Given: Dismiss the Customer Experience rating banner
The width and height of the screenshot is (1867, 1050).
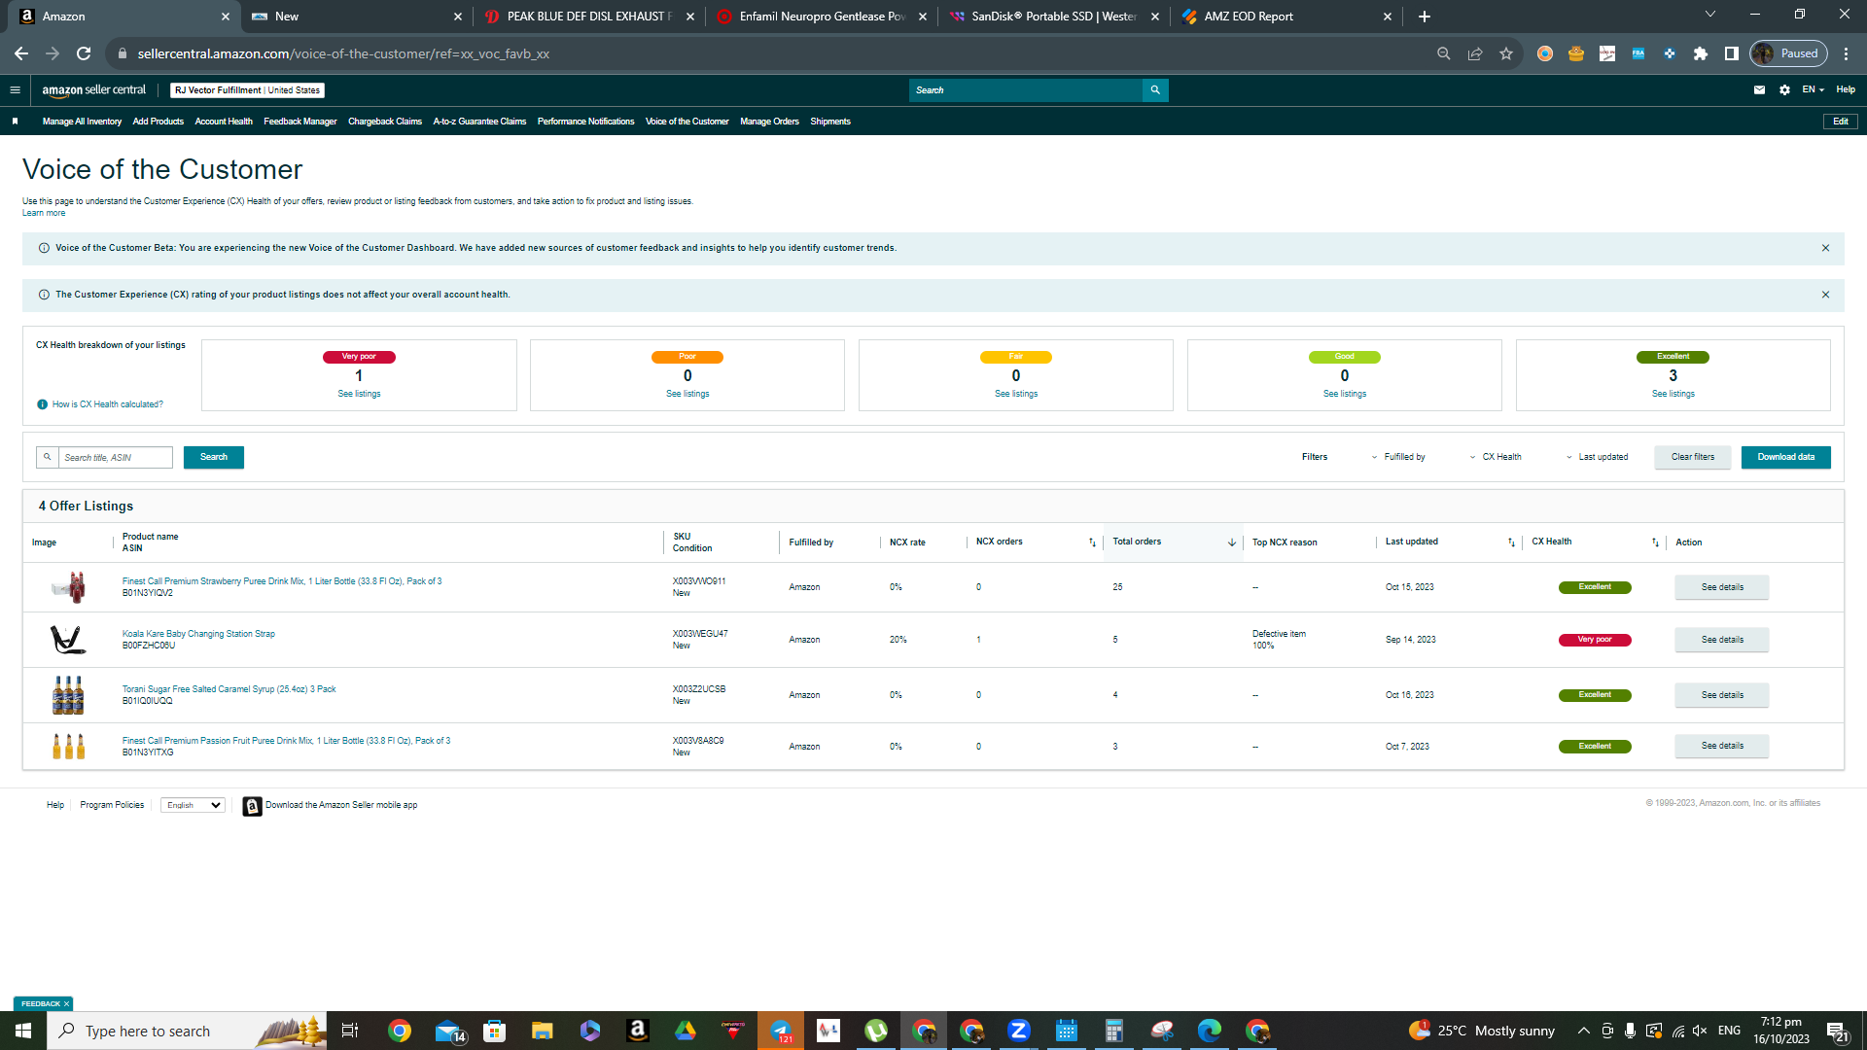Looking at the screenshot, I should click(x=1825, y=295).
